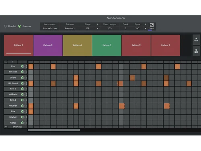Increase Bpm with the up arrow

pyautogui.click(x=146, y=24)
